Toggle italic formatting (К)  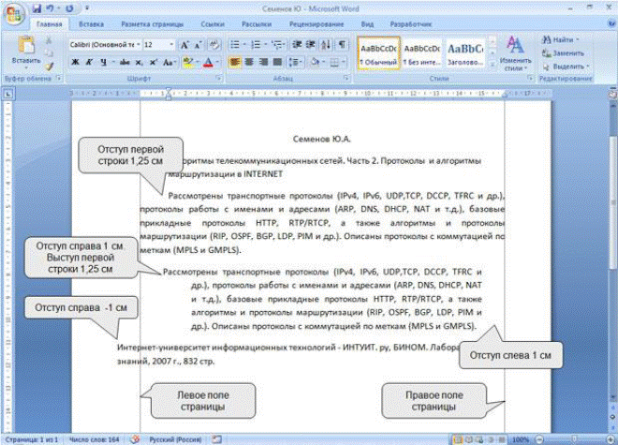90,63
